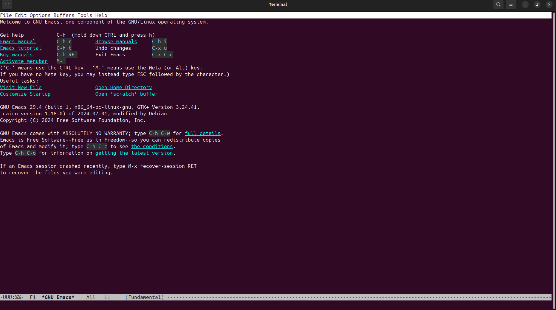Follow the Emacs manual link

click(x=18, y=41)
